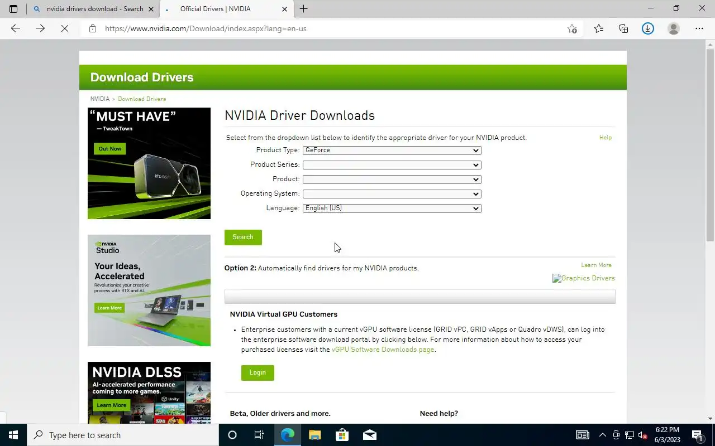The height and width of the screenshot is (446, 715).
Task: Open Edge Settings and more menu
Action: pos(699,28)
